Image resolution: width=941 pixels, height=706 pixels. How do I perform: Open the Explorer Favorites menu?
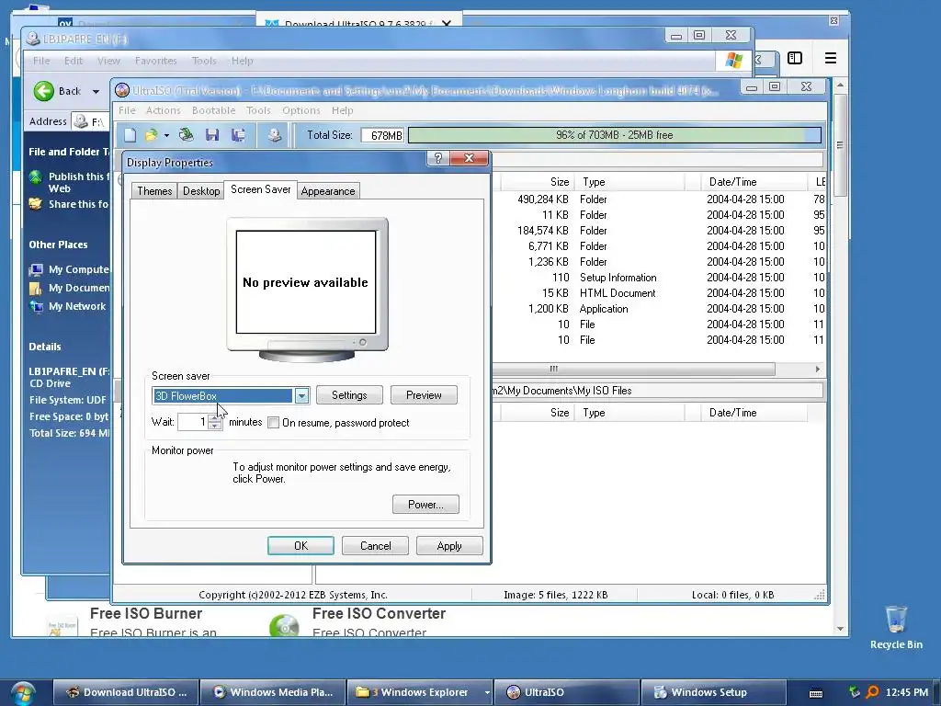pos(156,61)
